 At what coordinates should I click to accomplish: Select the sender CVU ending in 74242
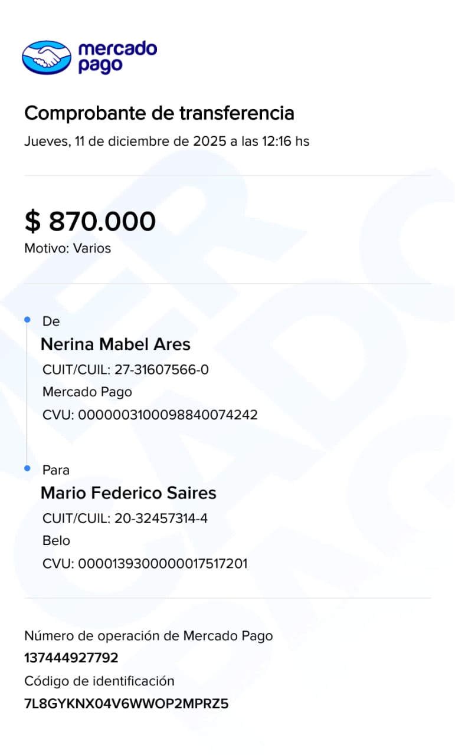tap(150, 415)
